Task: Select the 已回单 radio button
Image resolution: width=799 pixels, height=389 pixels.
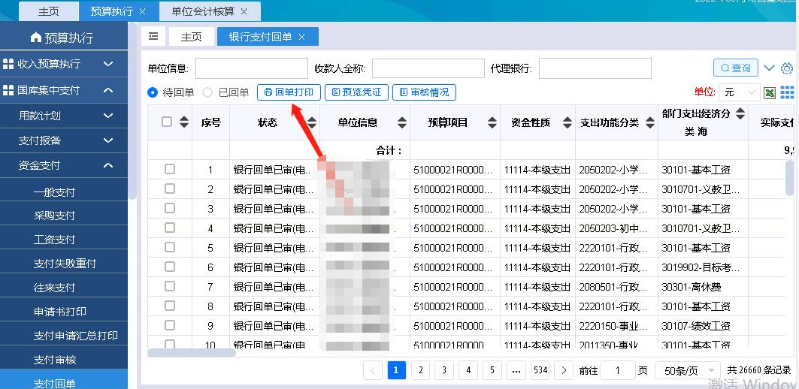Action: click(207, 92)
